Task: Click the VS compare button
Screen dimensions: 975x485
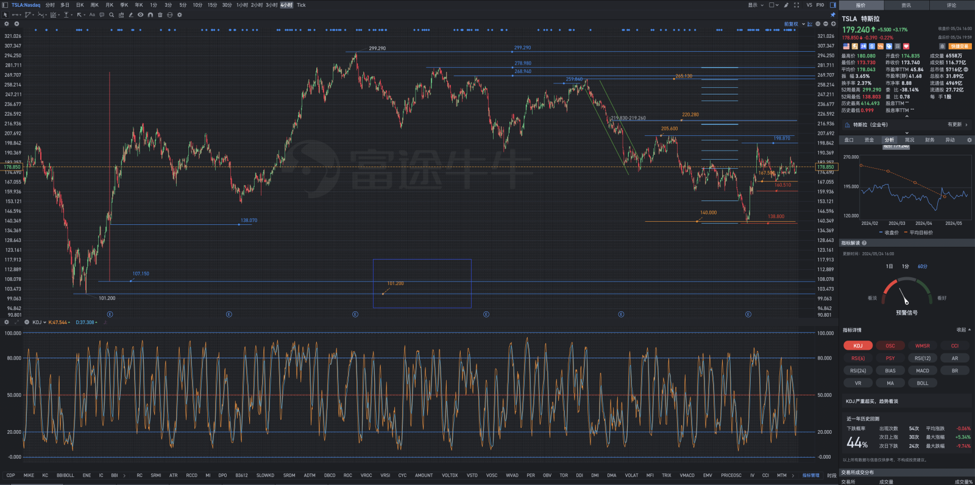Action: pos(809,5)
